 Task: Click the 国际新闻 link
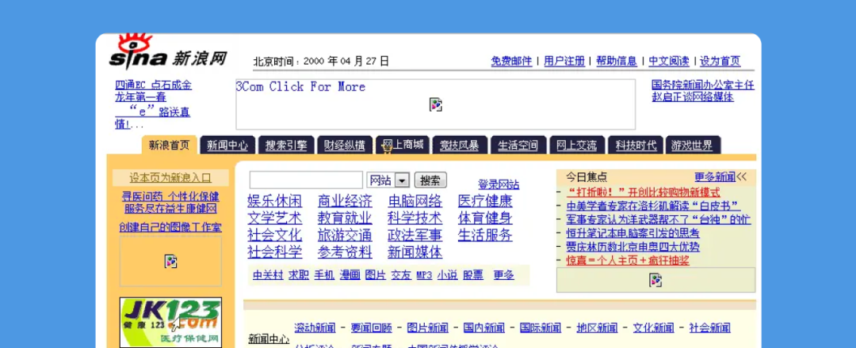541,328
